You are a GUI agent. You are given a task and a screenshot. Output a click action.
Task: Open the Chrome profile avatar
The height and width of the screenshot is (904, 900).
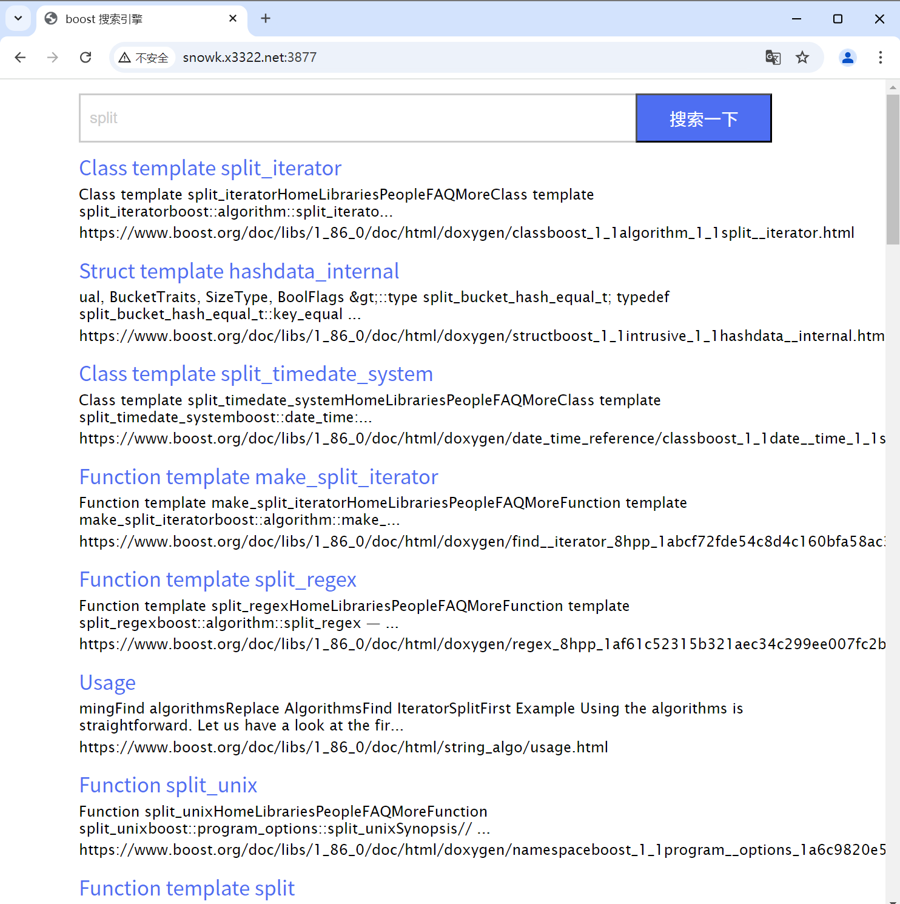coord(847,57)
